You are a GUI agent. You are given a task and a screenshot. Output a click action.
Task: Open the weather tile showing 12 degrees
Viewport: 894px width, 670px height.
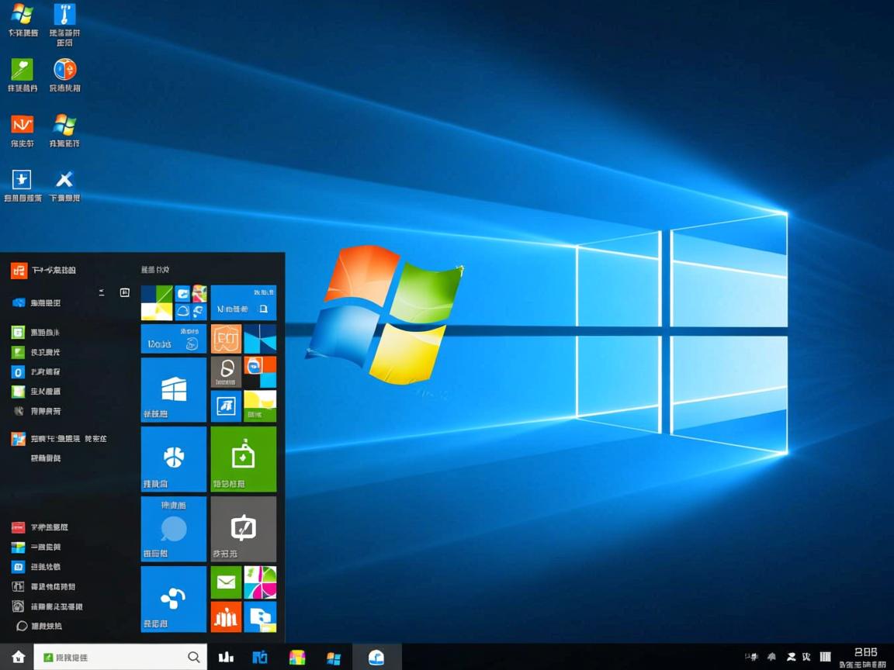[x=172, y=339]
